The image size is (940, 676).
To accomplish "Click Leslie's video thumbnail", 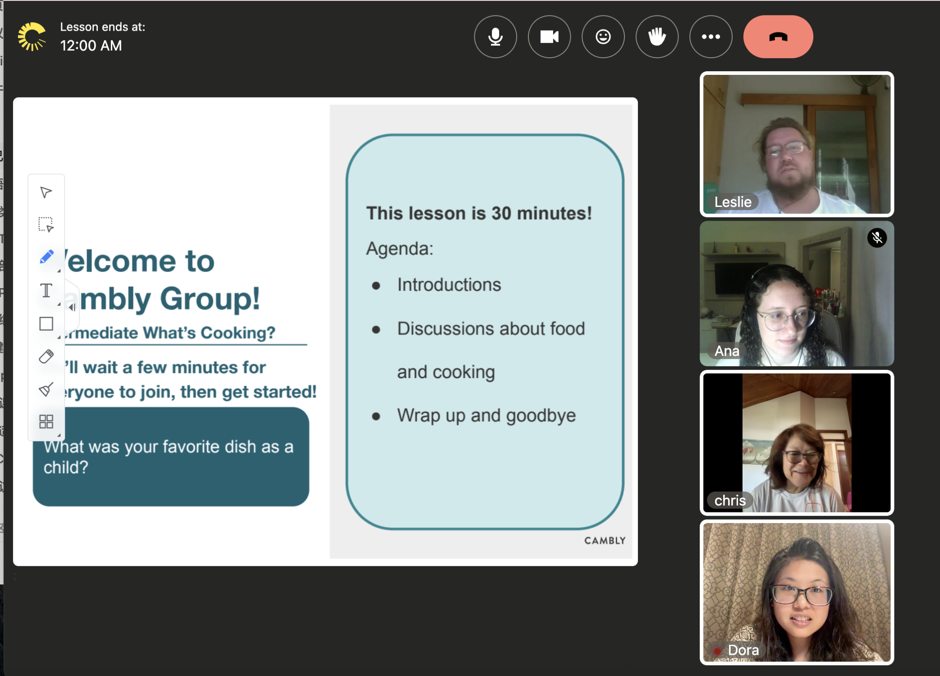I will [x=796, y=144].
